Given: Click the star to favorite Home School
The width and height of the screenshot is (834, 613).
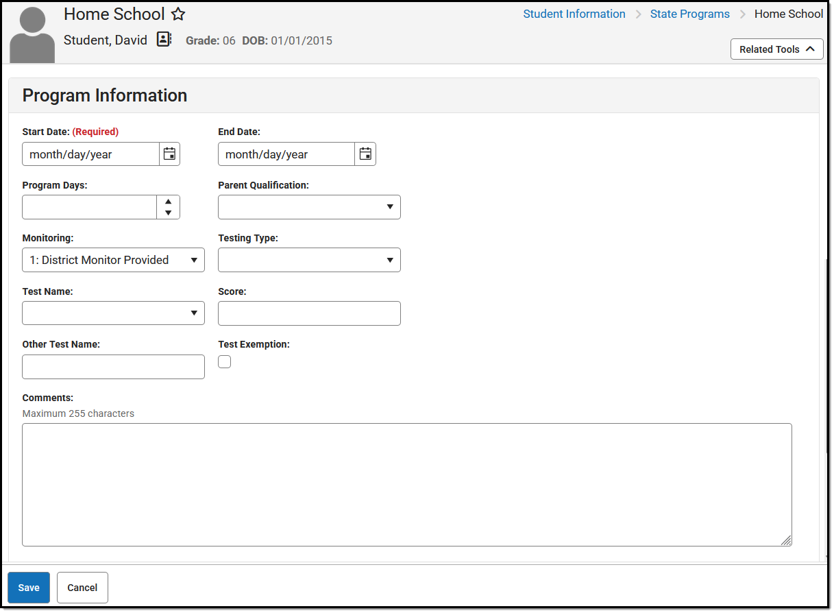Looking at the screenshot, I should [x=177, y=14].
